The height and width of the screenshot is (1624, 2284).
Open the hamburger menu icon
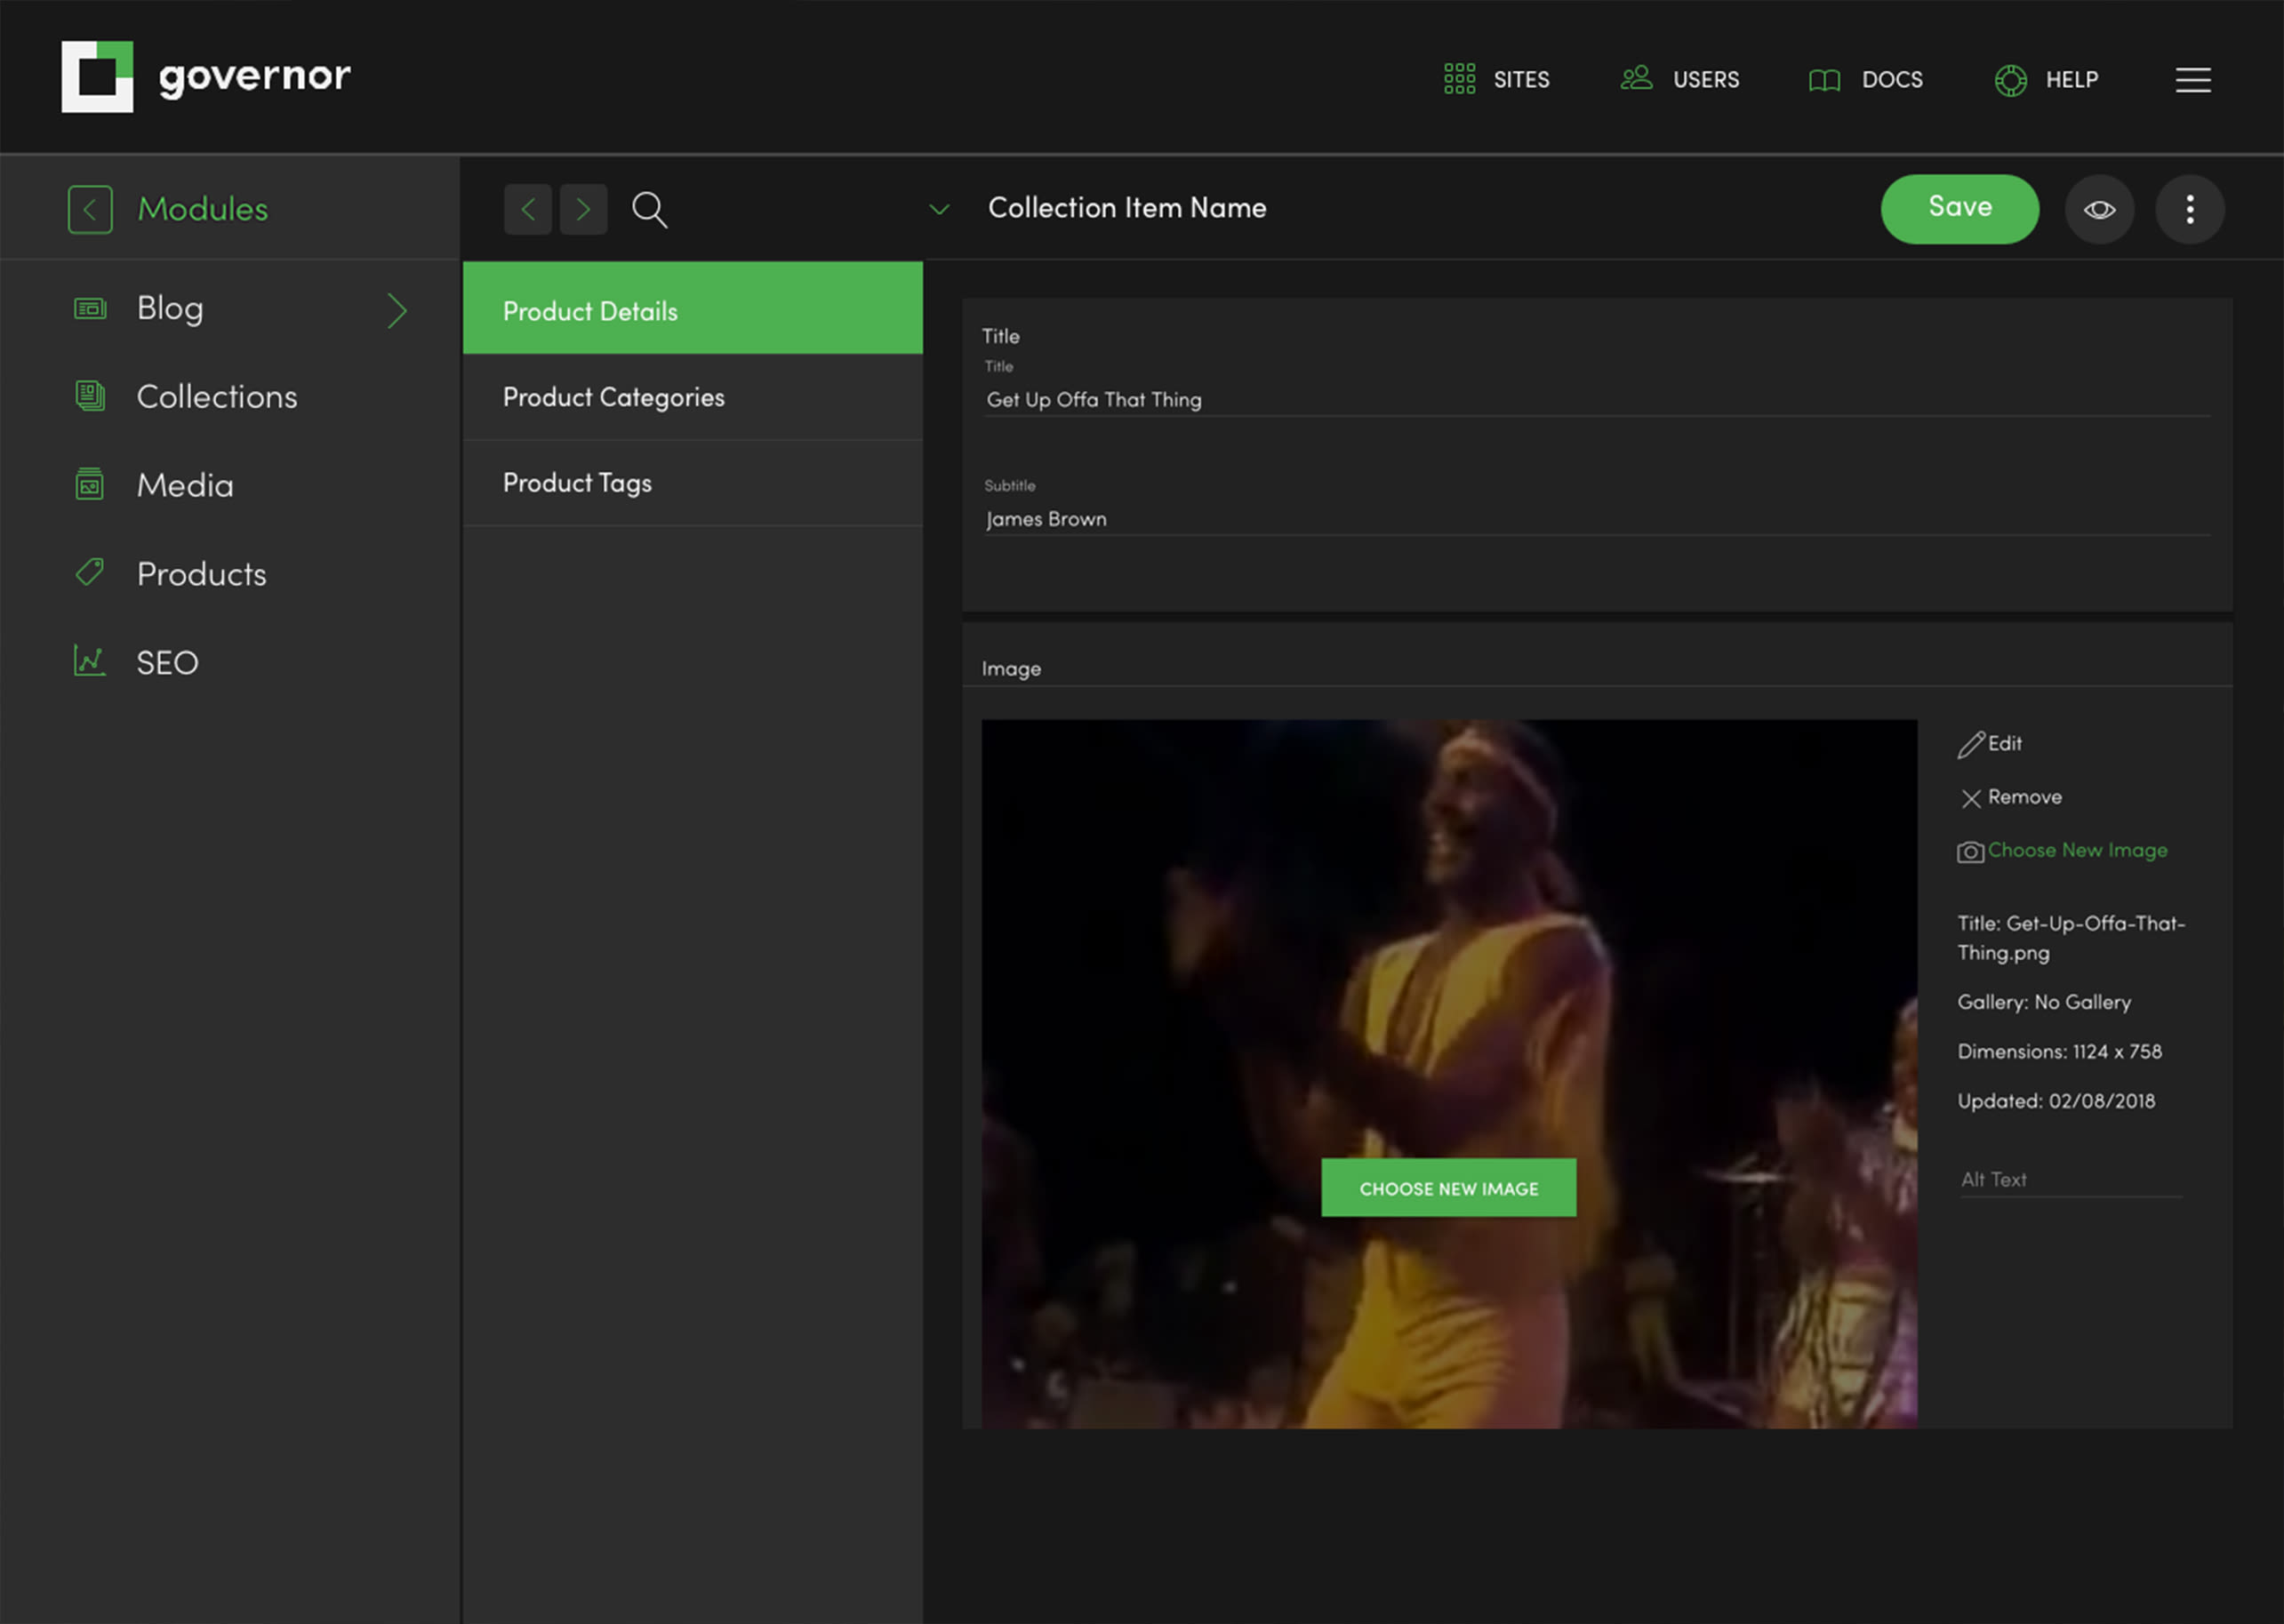click(2192, 80)
